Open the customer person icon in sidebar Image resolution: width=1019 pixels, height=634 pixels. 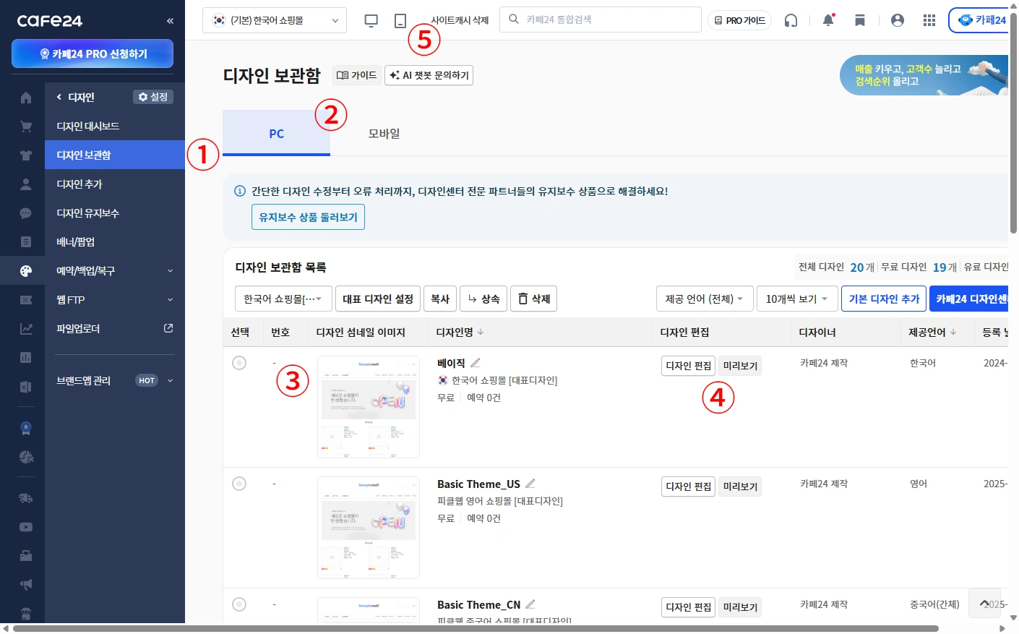click(26, 184)
